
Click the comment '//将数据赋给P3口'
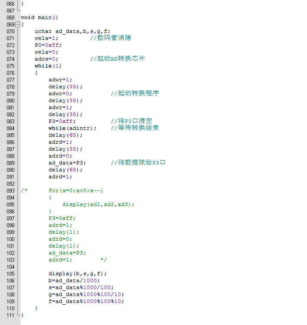point(138,163)
